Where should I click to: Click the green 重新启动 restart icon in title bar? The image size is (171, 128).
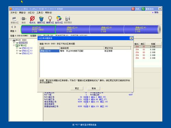[143, 9]
